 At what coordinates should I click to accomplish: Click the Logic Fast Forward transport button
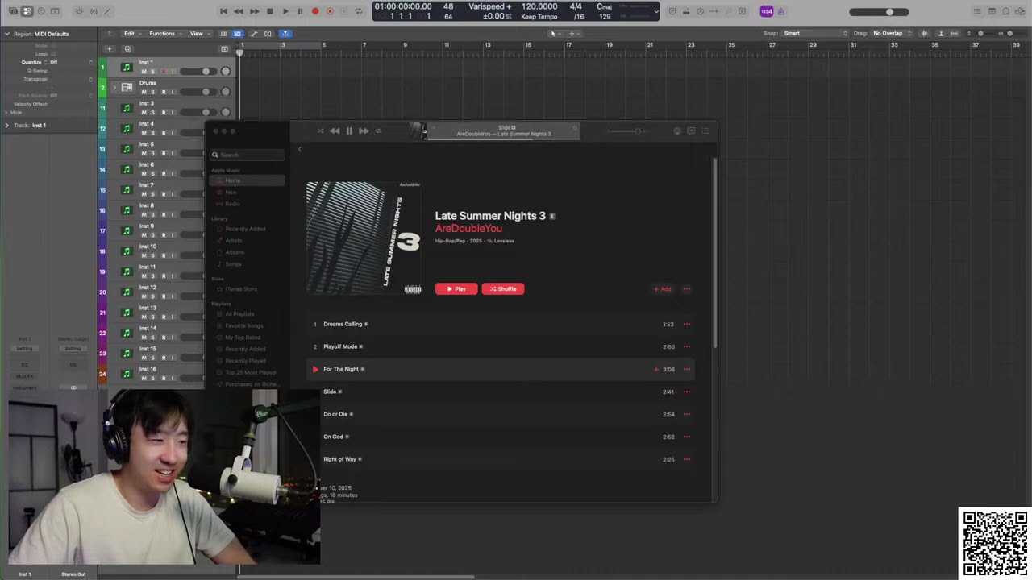(255, 11)
